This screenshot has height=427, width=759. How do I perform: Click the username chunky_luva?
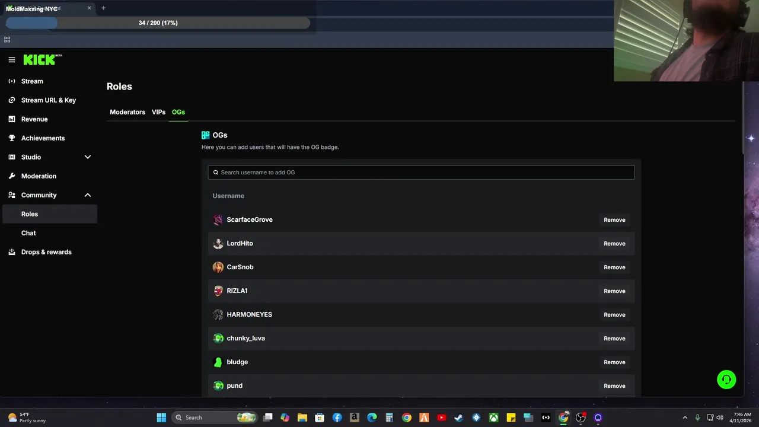point(245,338)
